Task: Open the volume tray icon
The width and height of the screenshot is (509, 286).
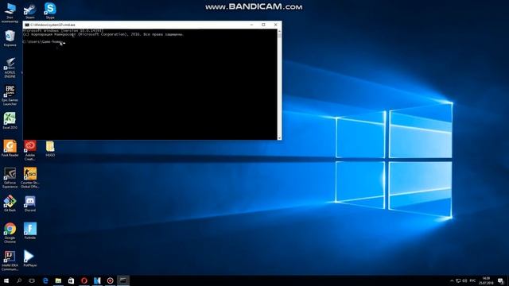Action: click(464, 280)
